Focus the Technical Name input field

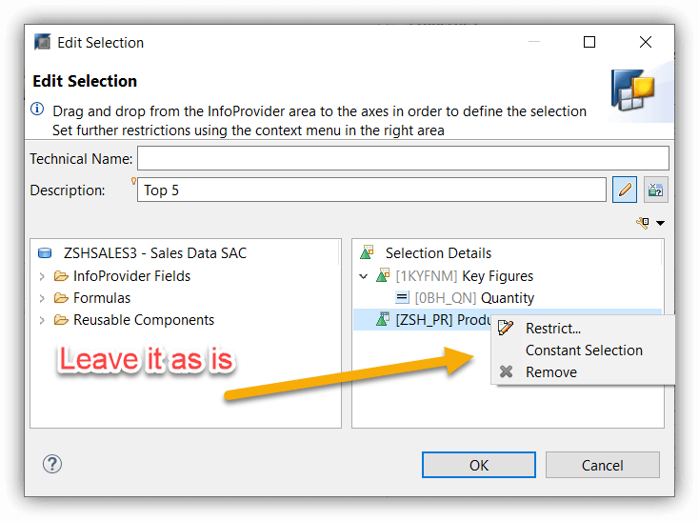403,158
